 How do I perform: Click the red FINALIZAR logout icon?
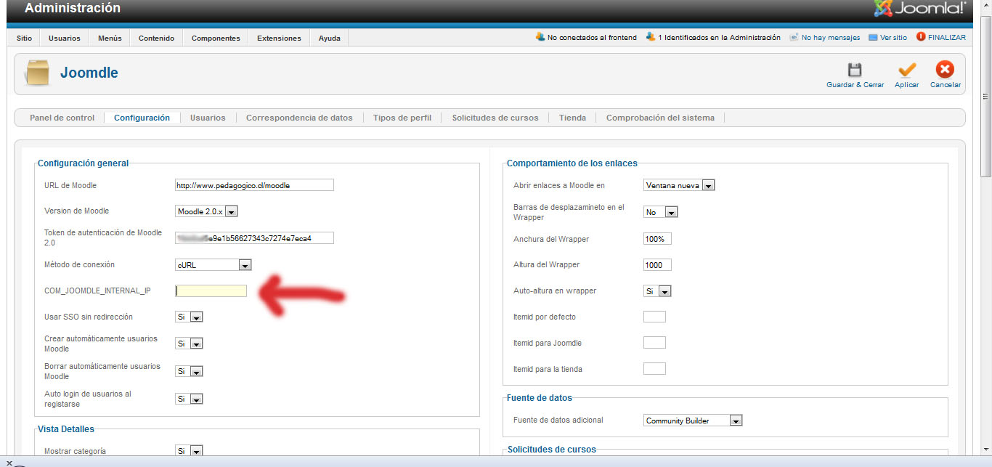click(x=921, y=37)
